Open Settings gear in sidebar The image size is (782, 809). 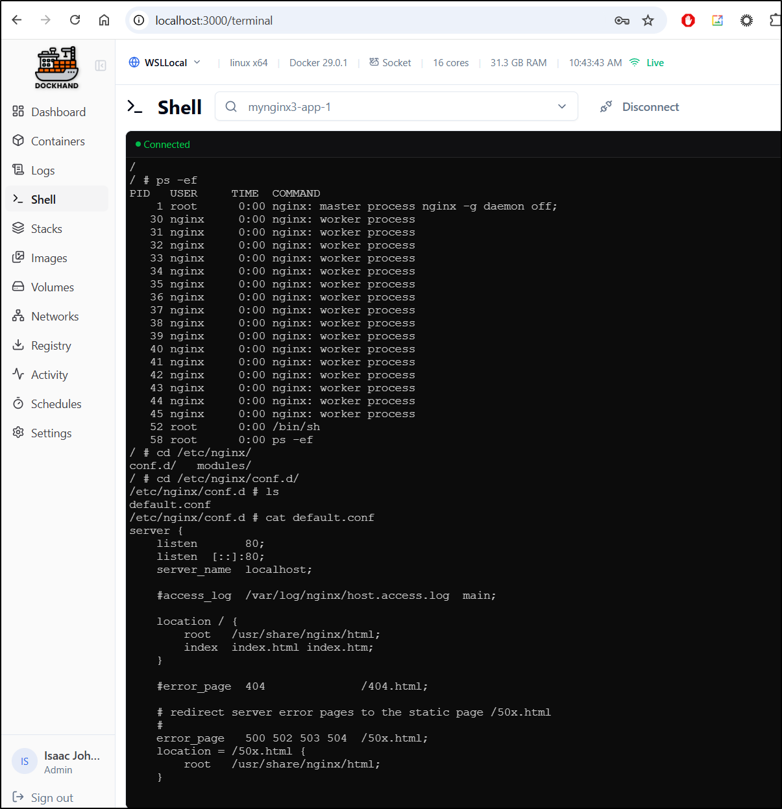tap(18, 433)
